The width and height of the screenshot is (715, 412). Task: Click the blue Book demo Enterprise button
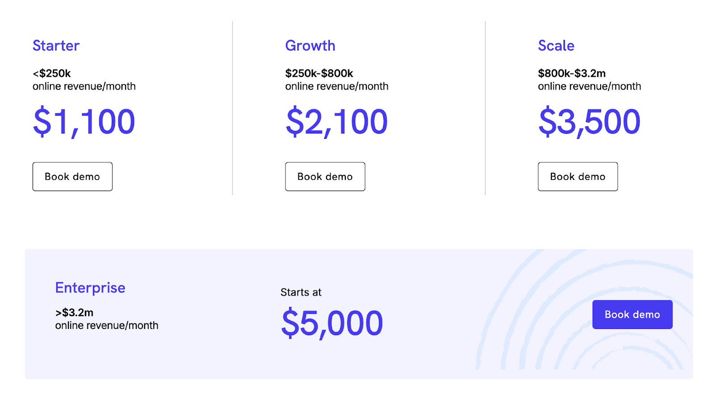coord(632,314)
